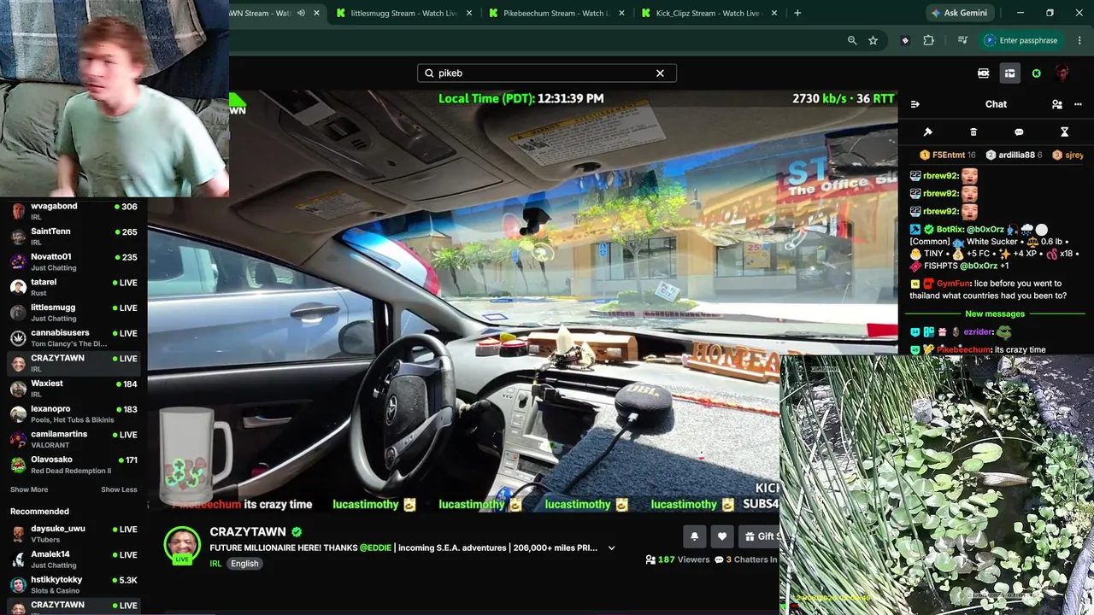The width and height of the screenshot is (1094, 615).
Task: Click the browser zoom magnifier icon
Action: pos(852,40)
